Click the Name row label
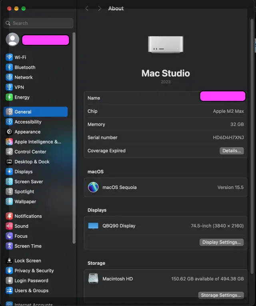 pos(94,98)
